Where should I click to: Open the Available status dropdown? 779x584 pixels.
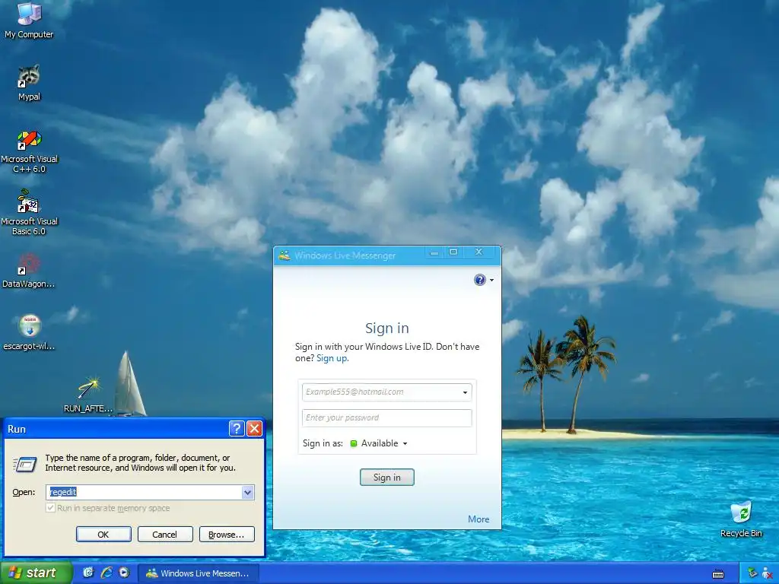(x=384, y=443)
